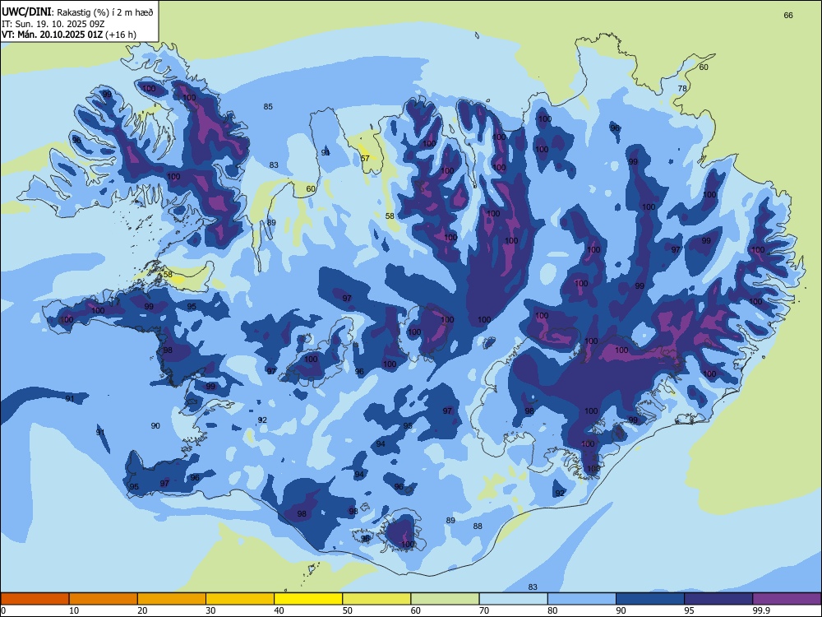The image size is (822, 617).
Task: Pick the pale yellow 50–60 legend swatch
Action: coord(376,599)
